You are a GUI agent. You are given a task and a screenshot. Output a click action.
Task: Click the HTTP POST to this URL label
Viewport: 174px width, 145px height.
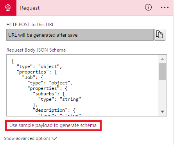click(x=30, y=25)
